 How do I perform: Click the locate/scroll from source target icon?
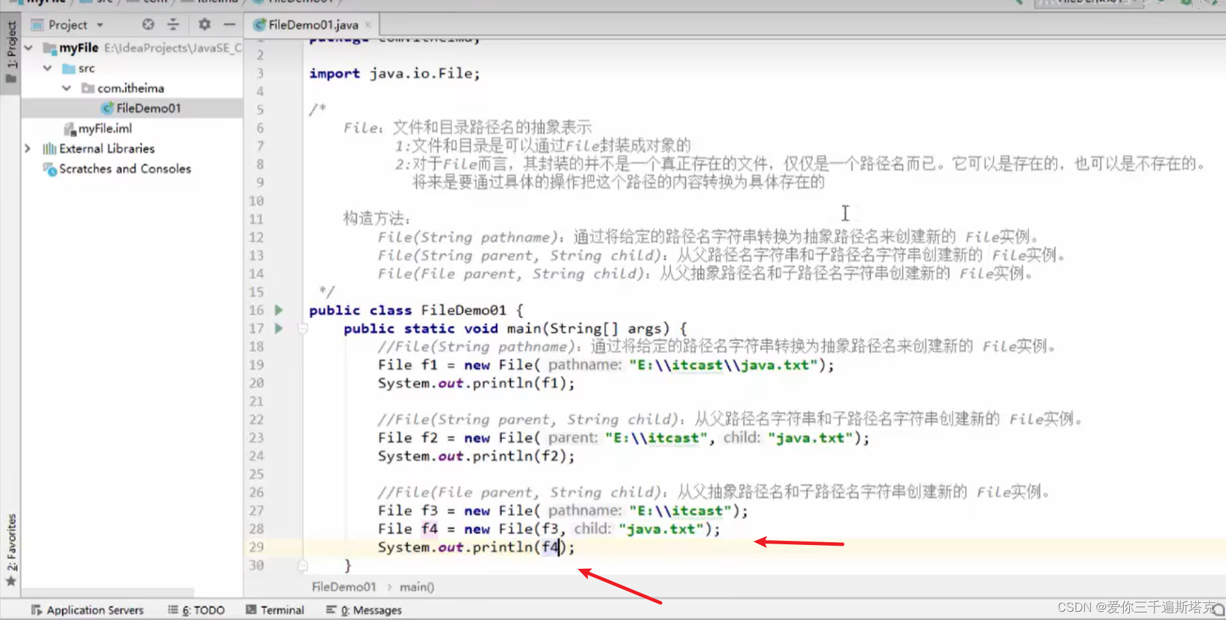[148, 25]
